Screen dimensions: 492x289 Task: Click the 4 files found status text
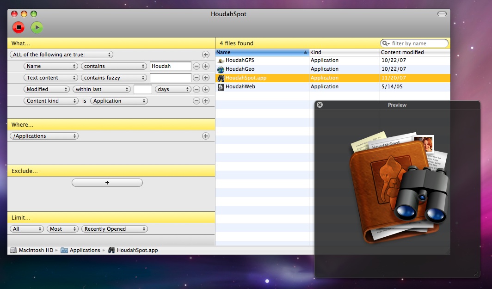[x=236, y=43]
